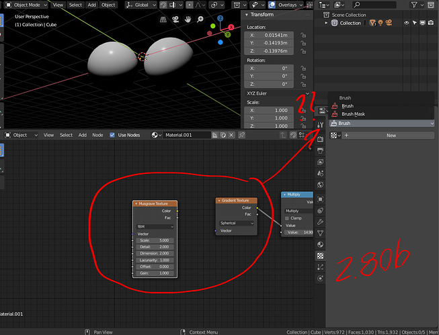The image size is (439, 335).
Task: Toggle the perspective/orthographic grid icon
Action: (163, 19)
